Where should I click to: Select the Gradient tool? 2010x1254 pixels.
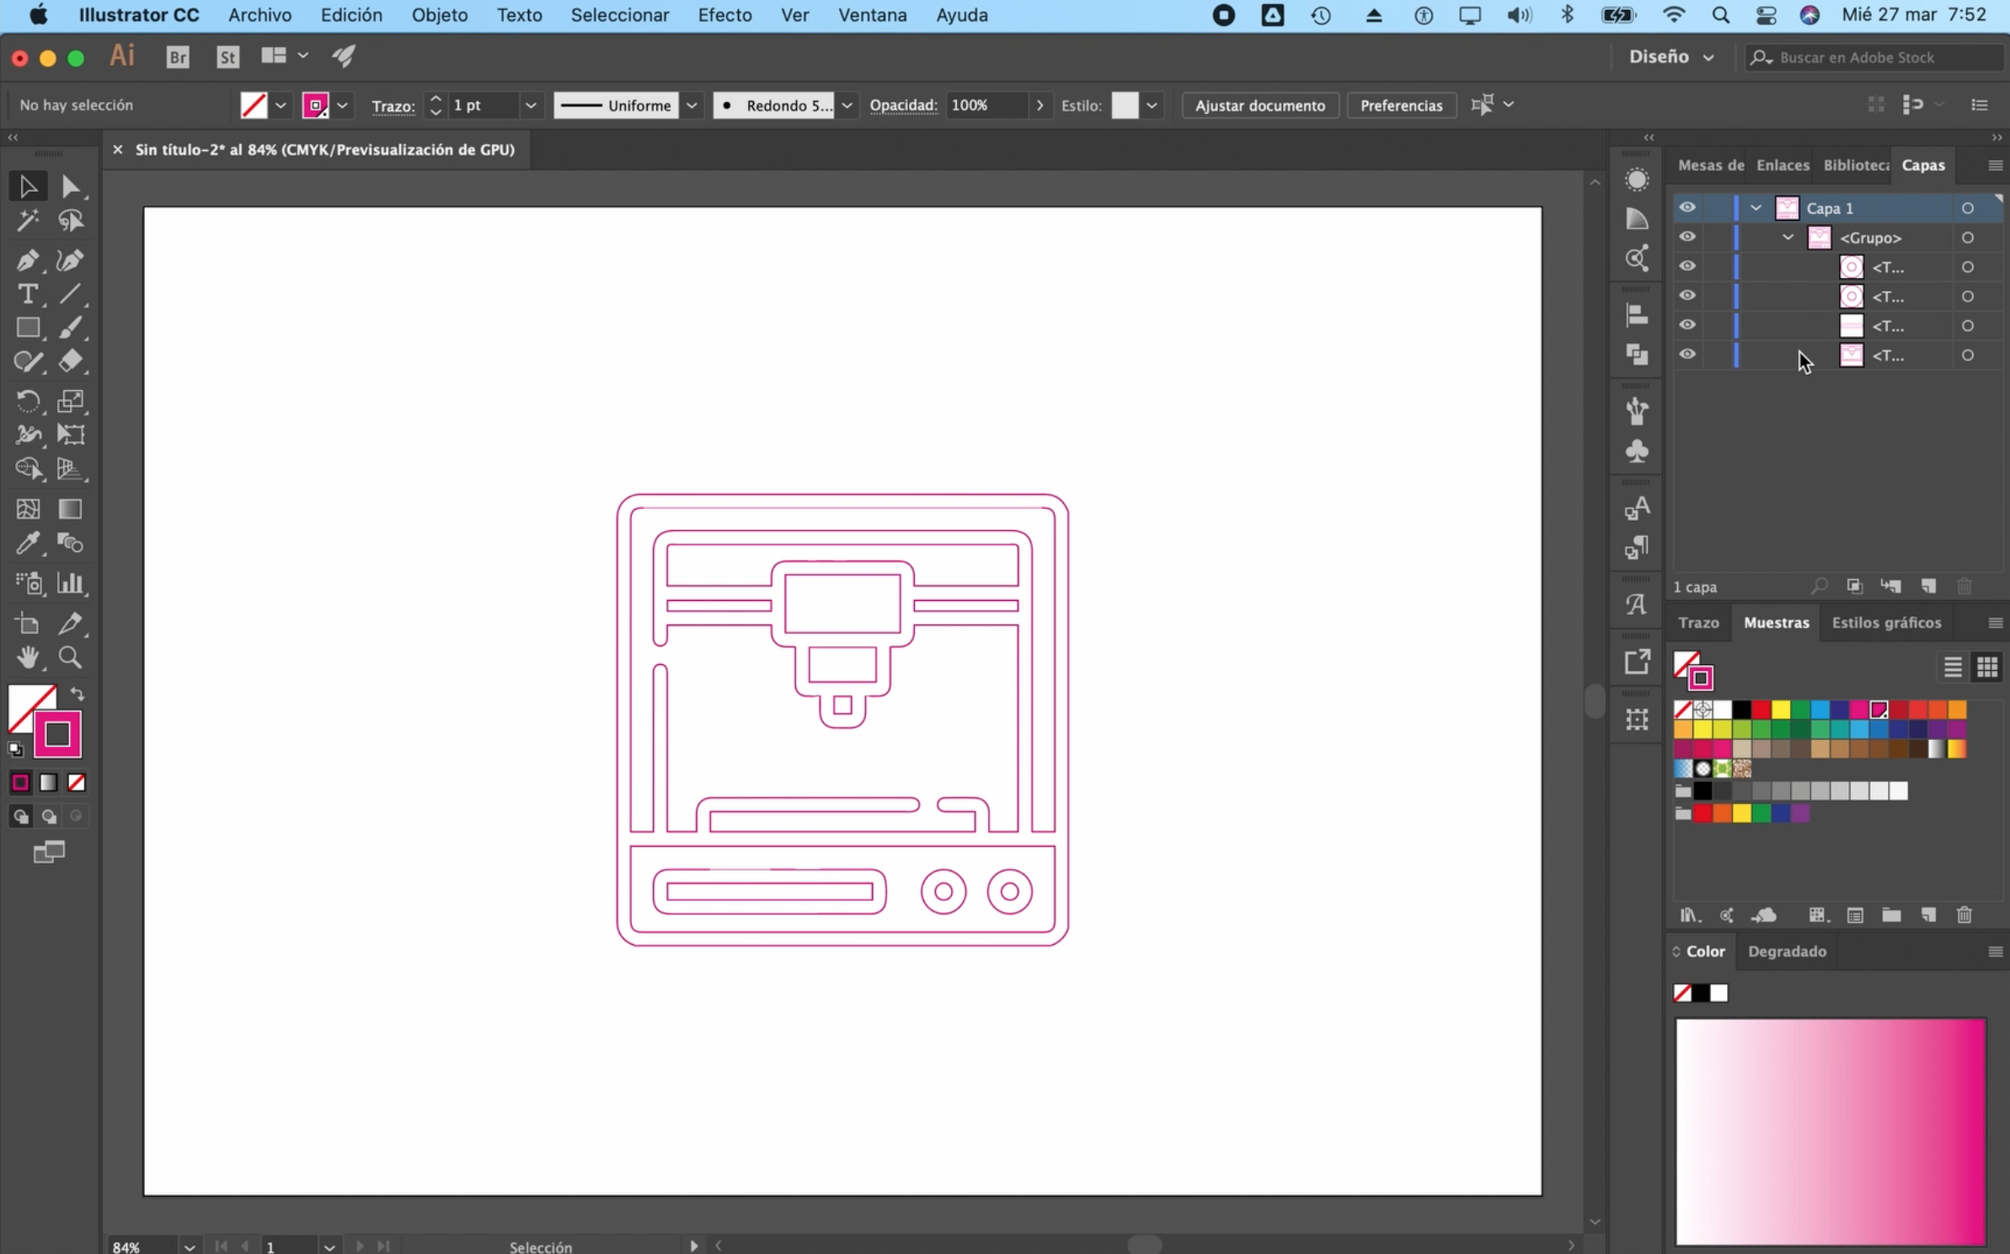[71, 509]
